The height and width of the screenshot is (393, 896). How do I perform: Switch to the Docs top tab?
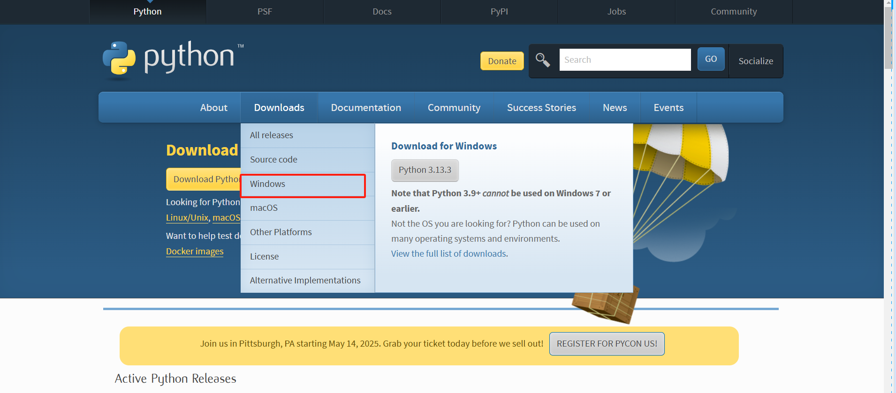[x=382, y=12]
